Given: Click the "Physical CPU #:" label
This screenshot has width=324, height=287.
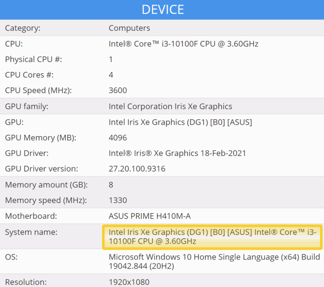Looking at the screenshot, I should [x=33, y=60].
